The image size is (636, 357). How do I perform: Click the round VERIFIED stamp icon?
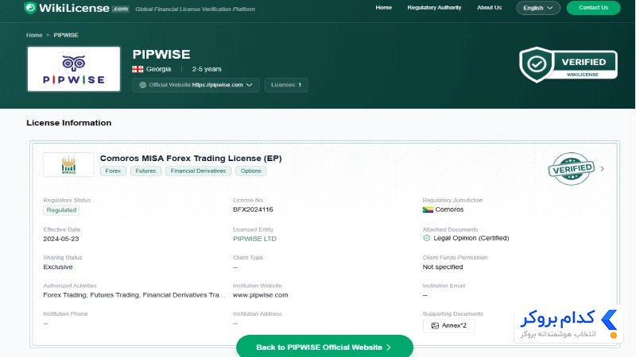click(571, 169)
